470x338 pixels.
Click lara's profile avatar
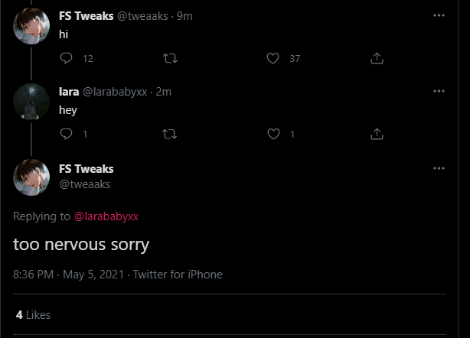point(31,101)
